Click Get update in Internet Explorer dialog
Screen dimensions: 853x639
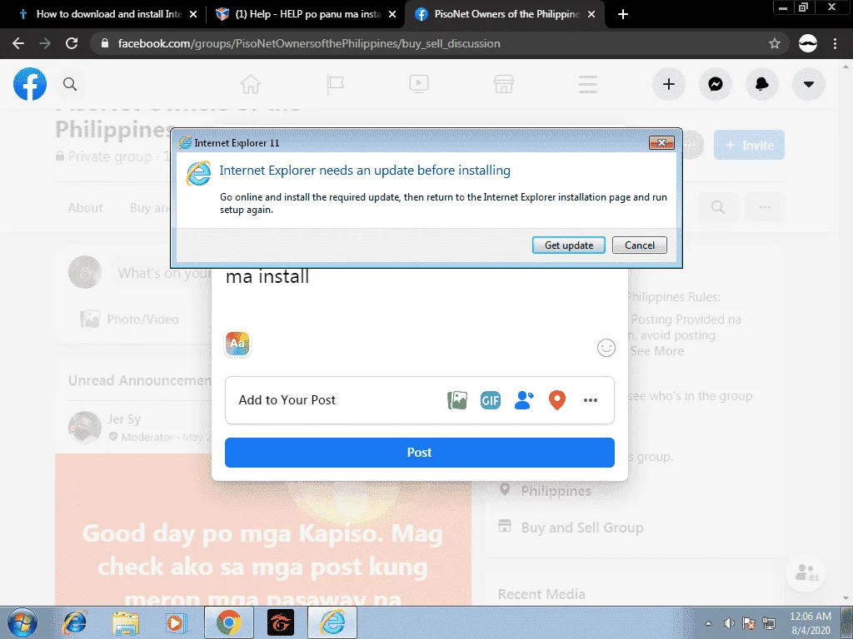[568, 245]
